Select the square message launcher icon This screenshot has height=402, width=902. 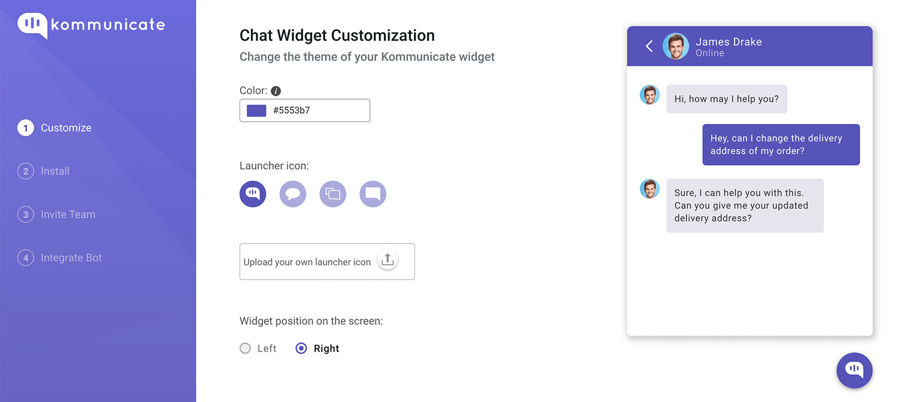[x=373, y=194]
